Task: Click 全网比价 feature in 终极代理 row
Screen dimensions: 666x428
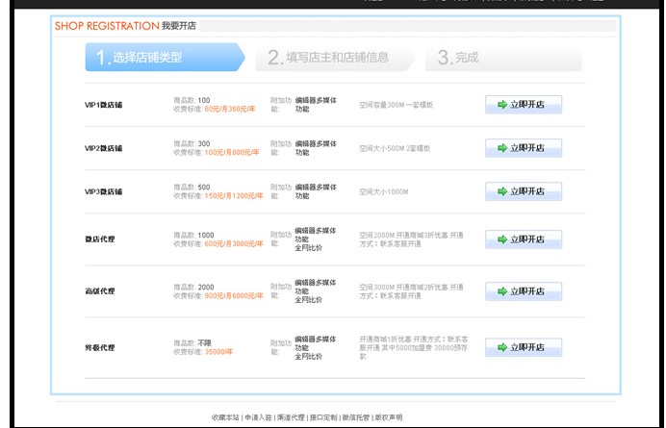Action: tap(308, 357)
